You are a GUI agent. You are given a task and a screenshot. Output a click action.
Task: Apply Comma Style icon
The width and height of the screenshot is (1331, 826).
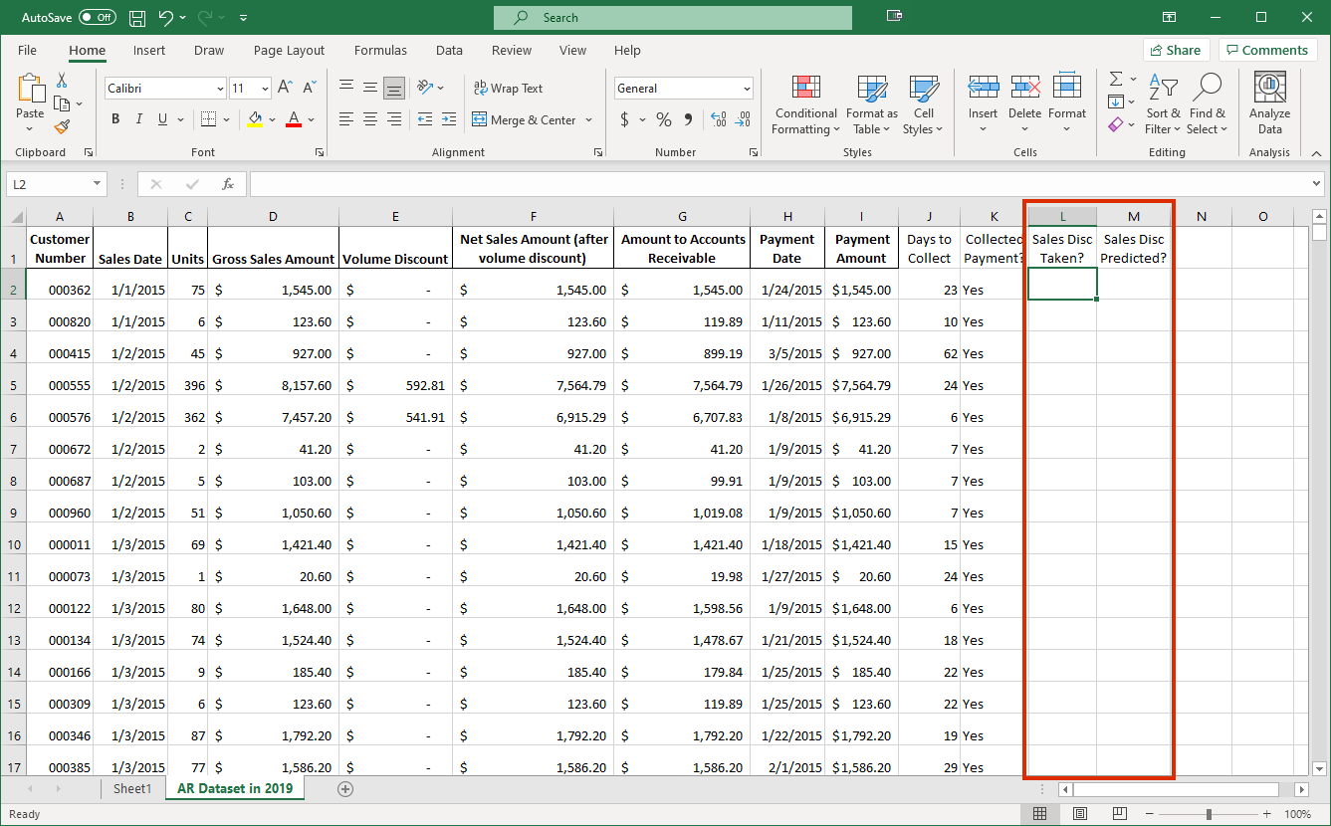(690, 119)
